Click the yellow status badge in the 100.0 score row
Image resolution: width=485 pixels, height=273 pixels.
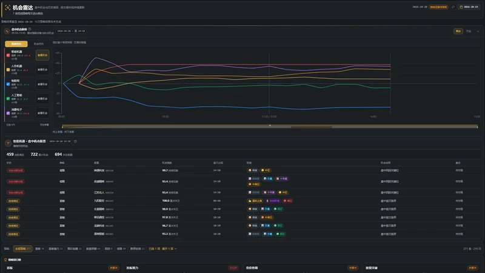13,201
